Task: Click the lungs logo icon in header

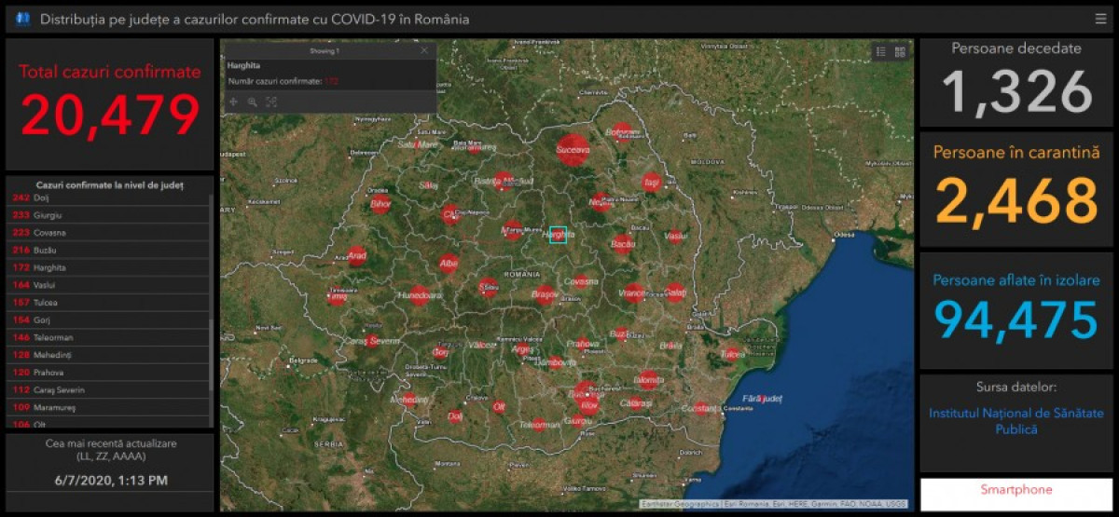Action: [x=22, y=19]
